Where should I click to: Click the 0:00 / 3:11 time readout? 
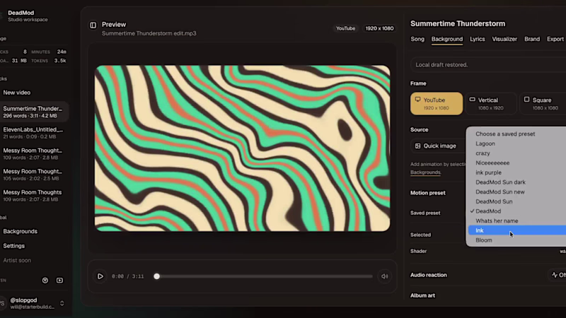pos(128,276)
